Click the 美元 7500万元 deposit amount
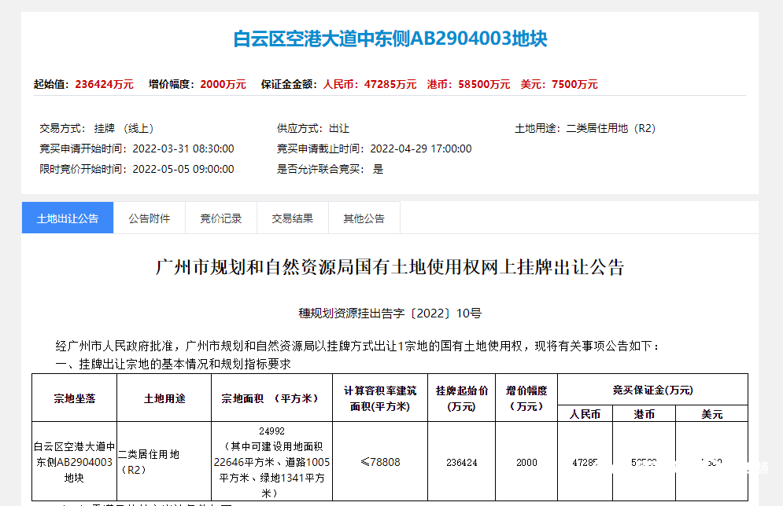The image size is (783, 506). pos(559,84)
